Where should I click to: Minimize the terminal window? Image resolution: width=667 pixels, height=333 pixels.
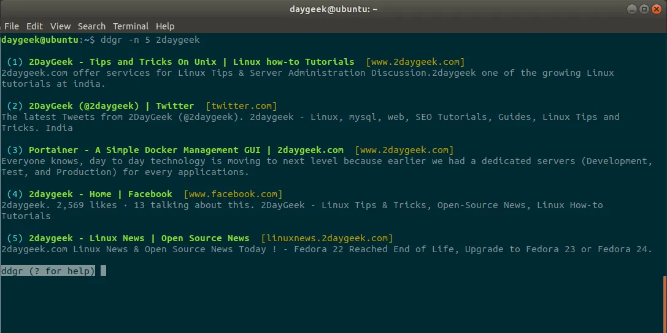pyautogui.click(x=632, y=9)
